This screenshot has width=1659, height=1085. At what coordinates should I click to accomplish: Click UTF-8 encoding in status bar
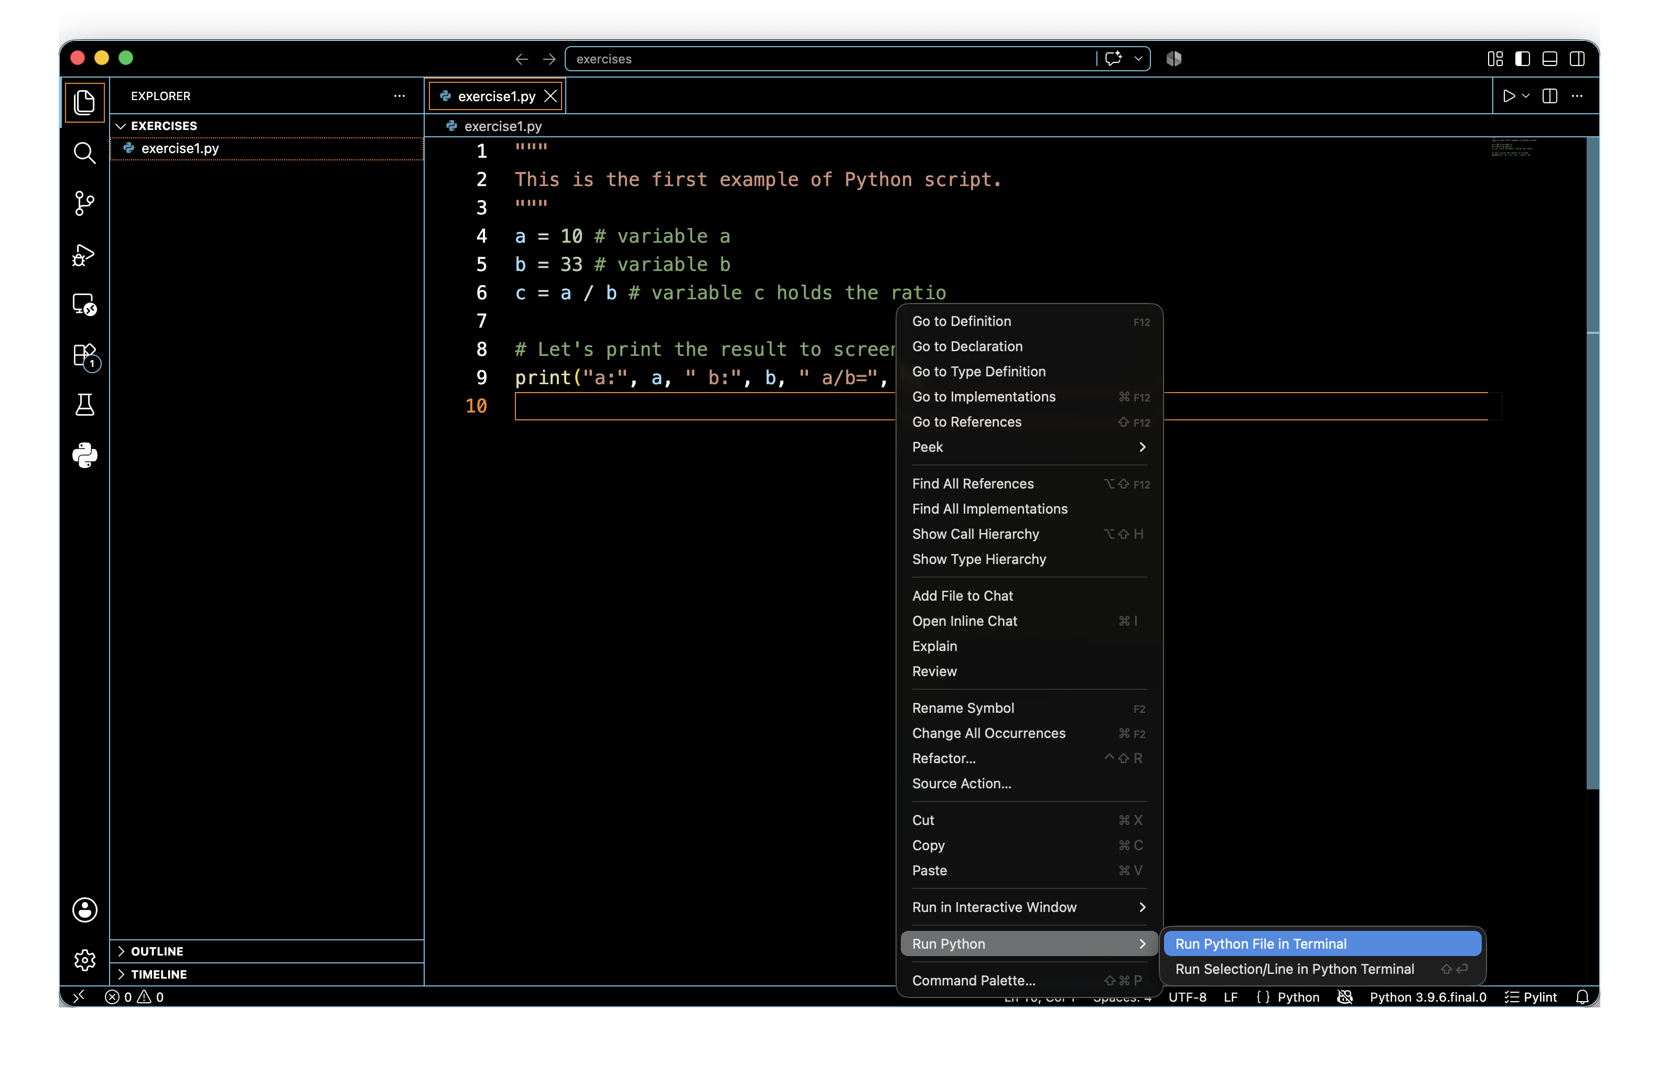coord(1187,997)
